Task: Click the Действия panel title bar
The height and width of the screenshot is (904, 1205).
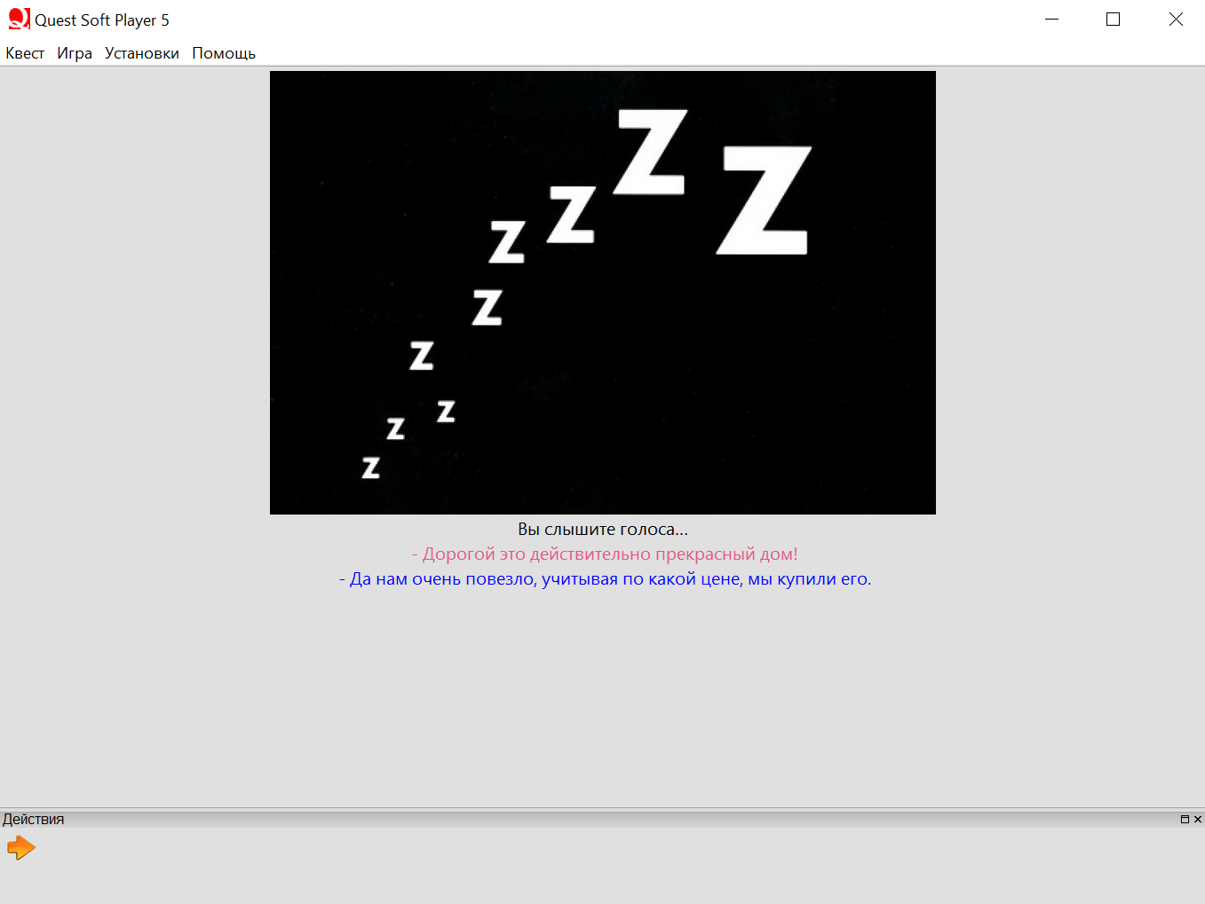Action: tap(533, 820)
